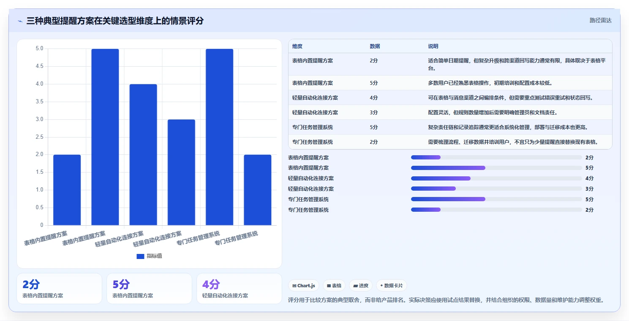Click the row starting 复杂责任链和记录追踪
Image resolution: width=629 pixels, height=321 pixels.
point(450,127)
